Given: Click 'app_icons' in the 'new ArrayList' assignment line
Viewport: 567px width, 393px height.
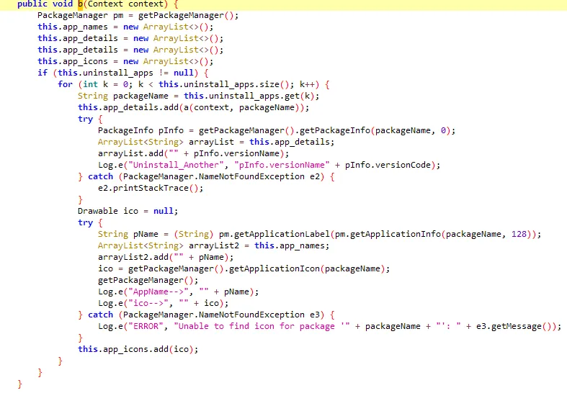Looking at the screenshot, I should click(x=85, y=62).
